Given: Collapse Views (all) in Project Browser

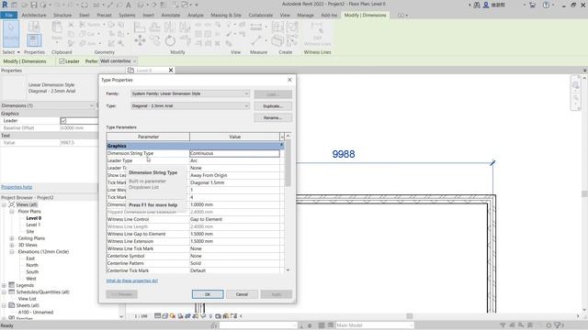Looking at the screenshot, I should (x=4, y=204).
